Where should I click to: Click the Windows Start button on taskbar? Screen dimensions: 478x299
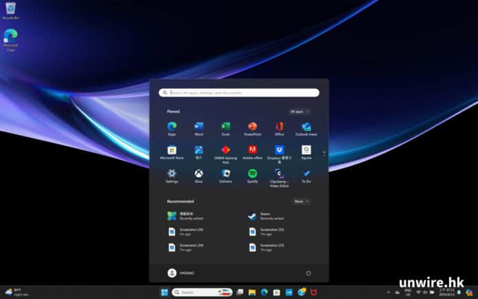point(164,292)
